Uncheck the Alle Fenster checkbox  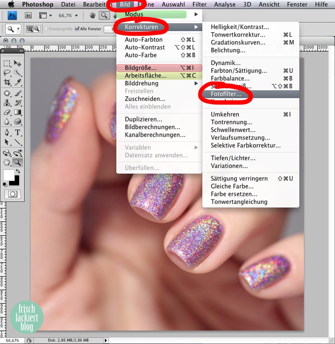[x=77, y=29]
